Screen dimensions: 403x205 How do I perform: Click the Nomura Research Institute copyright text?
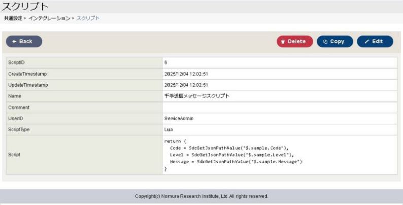coord(201,196)
